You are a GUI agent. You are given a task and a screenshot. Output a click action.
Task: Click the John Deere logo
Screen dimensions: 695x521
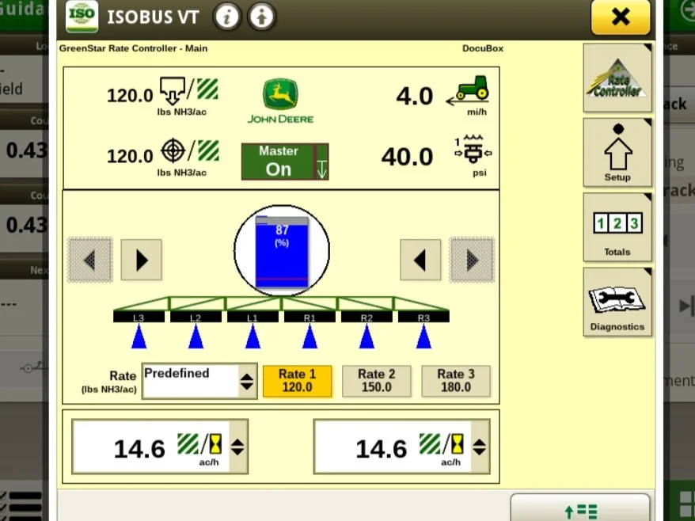click(x=280, y=101)
